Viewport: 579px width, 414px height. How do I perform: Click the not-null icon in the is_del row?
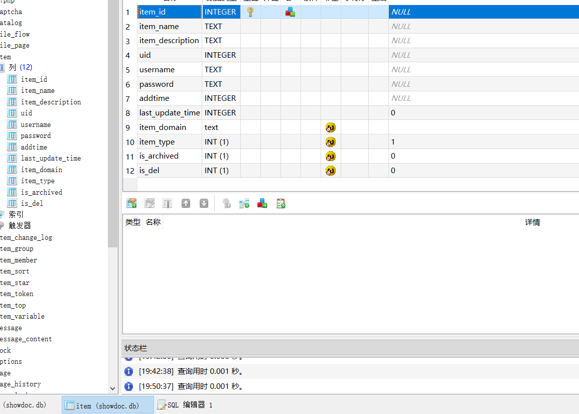click(331, 171)
